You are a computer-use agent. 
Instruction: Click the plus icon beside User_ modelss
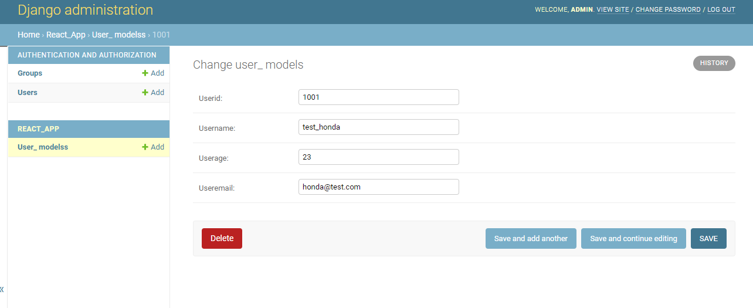145,147
